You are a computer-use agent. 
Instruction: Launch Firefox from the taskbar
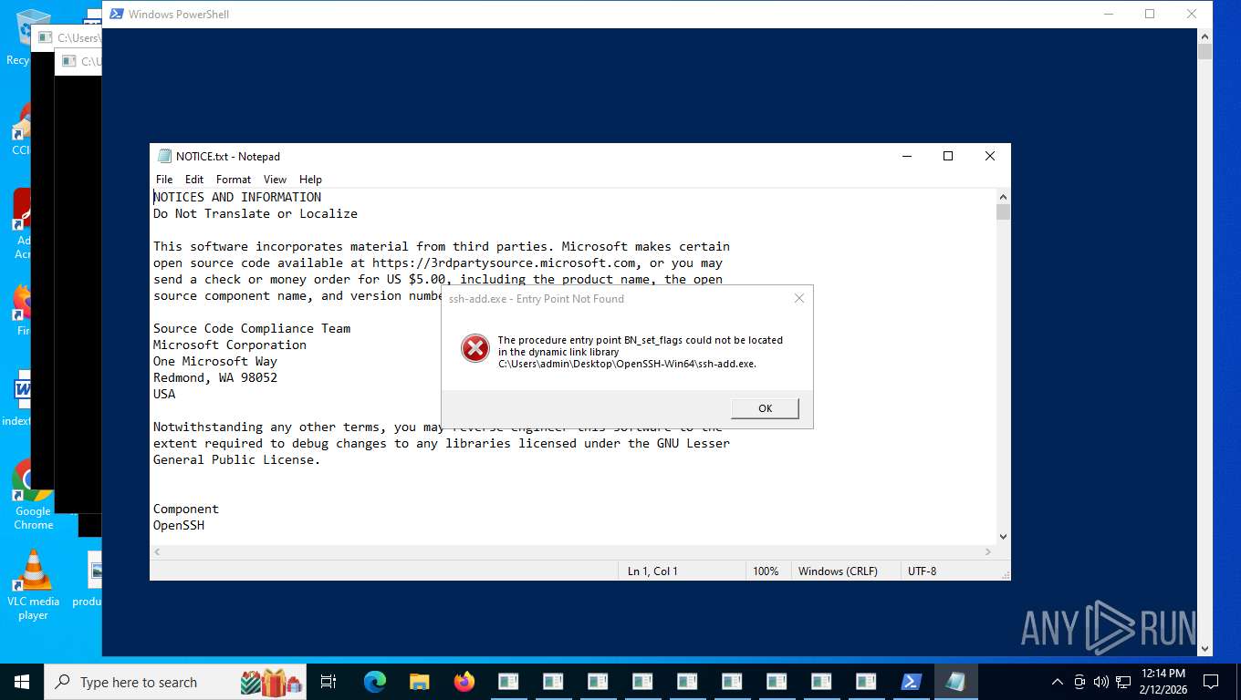coord(464,682)
